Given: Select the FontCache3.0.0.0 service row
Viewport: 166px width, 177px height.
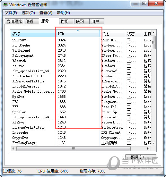Looking at the screenshot, I should (81, 76).
